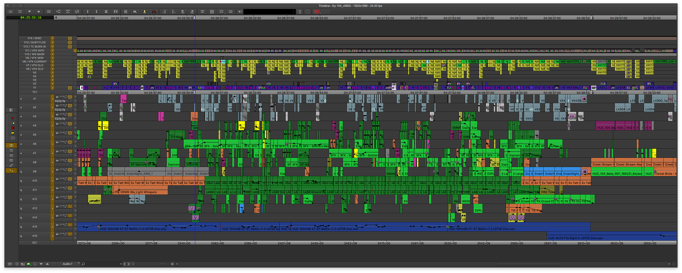Click the Mark Clip icon in toolbar

[106, 11]
